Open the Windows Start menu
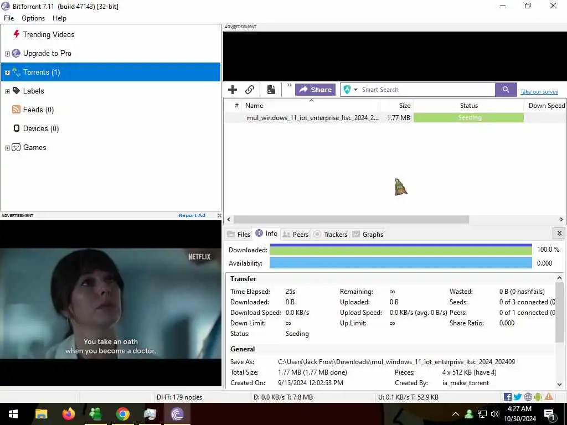 click(13, 414)
